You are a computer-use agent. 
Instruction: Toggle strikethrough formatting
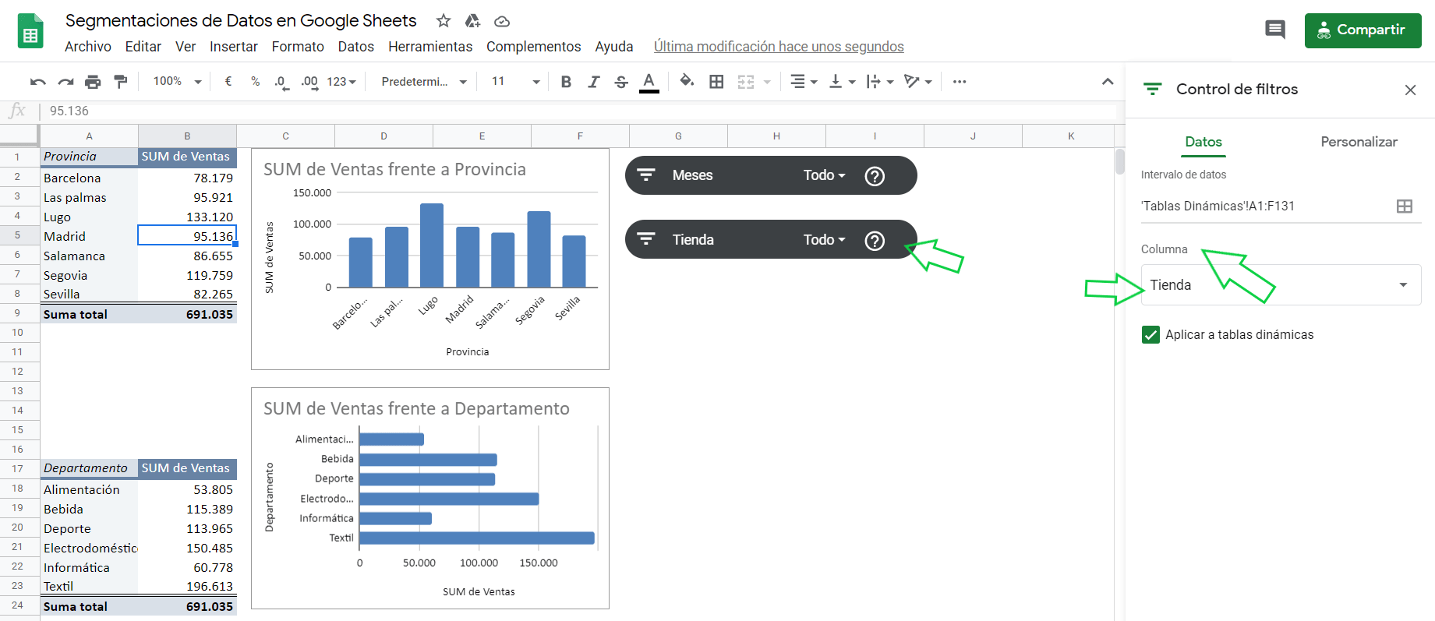click(621, 82)
